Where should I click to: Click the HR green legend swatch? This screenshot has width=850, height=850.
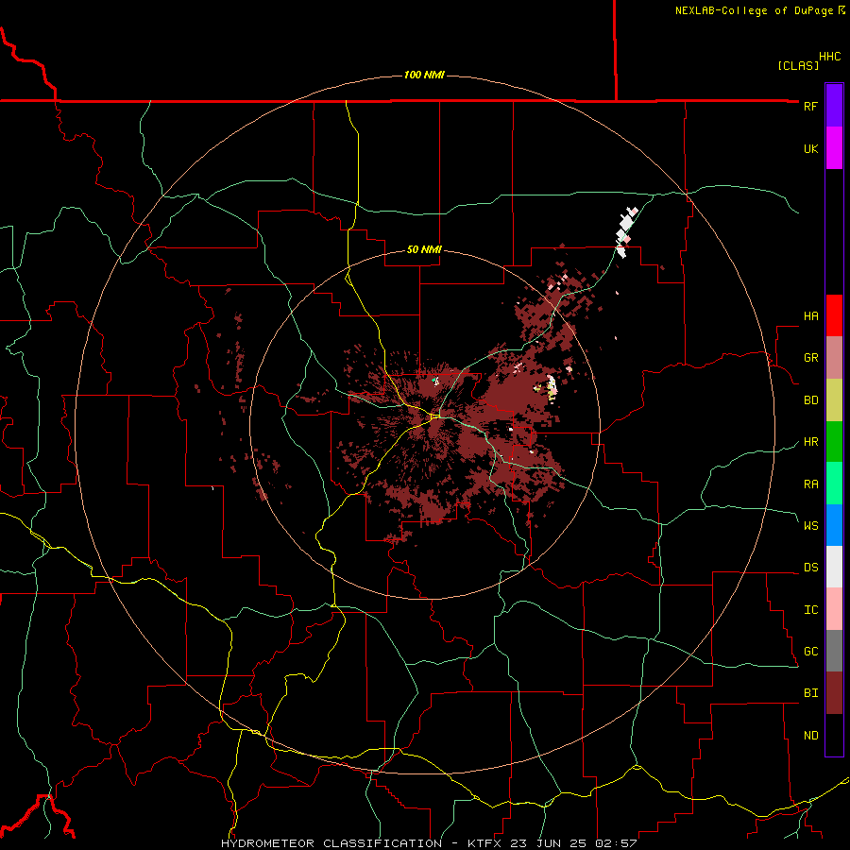pyautogui.click(x=834, y=442)
